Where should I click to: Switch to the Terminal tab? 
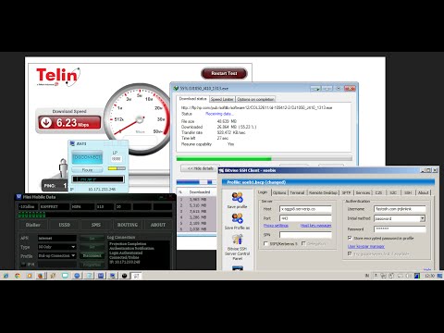coord(297,192)
